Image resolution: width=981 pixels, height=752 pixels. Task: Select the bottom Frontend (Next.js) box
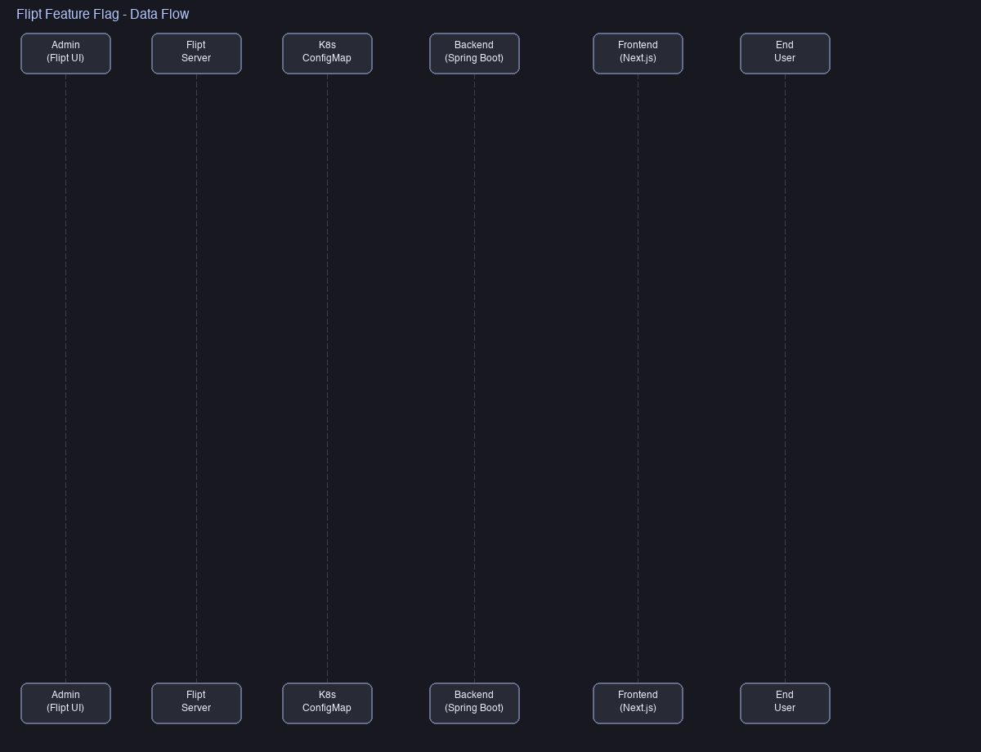pos(638,703)
